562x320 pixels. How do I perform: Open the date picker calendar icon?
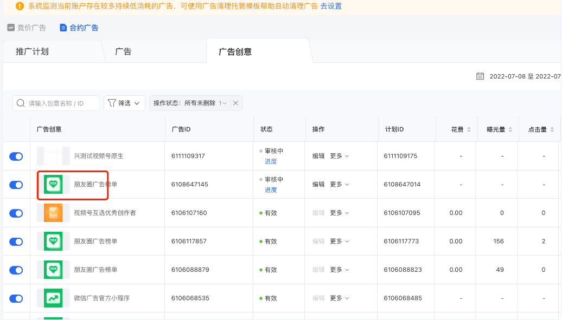480,76
